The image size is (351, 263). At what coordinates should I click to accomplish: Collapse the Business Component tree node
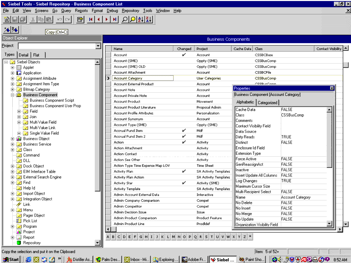[13, 95]
